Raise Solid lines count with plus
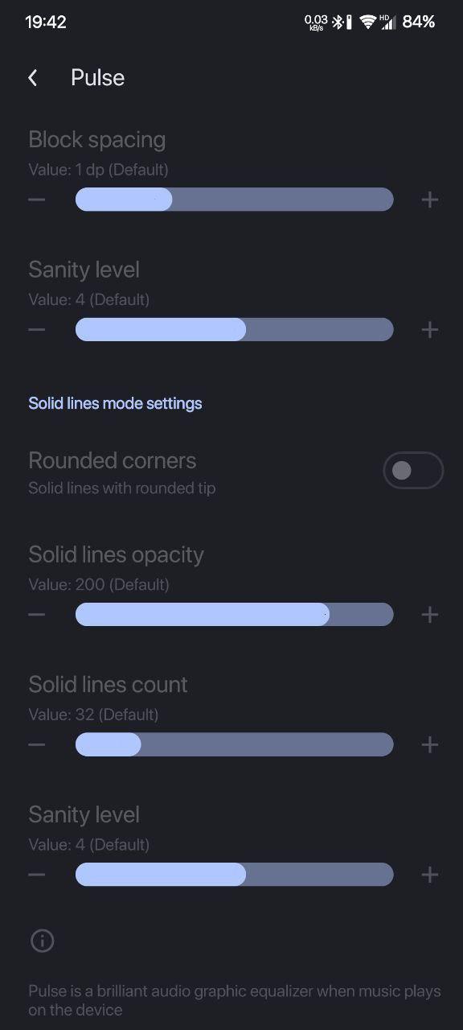 coord(430,744)
